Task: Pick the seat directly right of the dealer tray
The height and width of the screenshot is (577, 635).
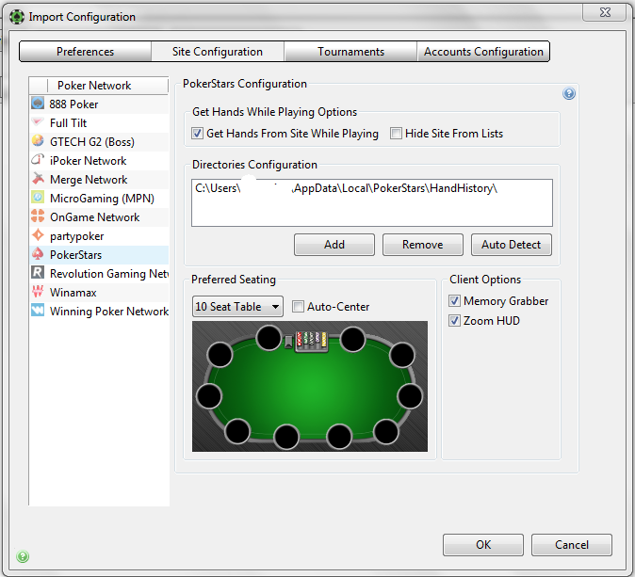Action: point(352,340)
